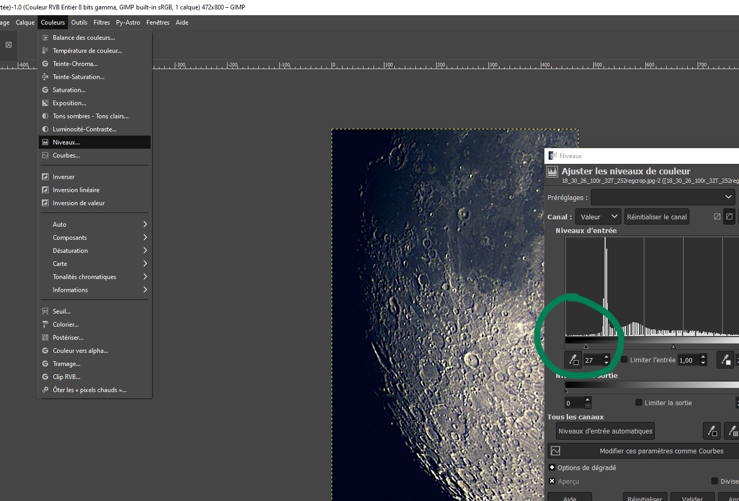This screenshot has width=739, height=501.
Task: Switch histogram to linear view
Action: (717, 217)
